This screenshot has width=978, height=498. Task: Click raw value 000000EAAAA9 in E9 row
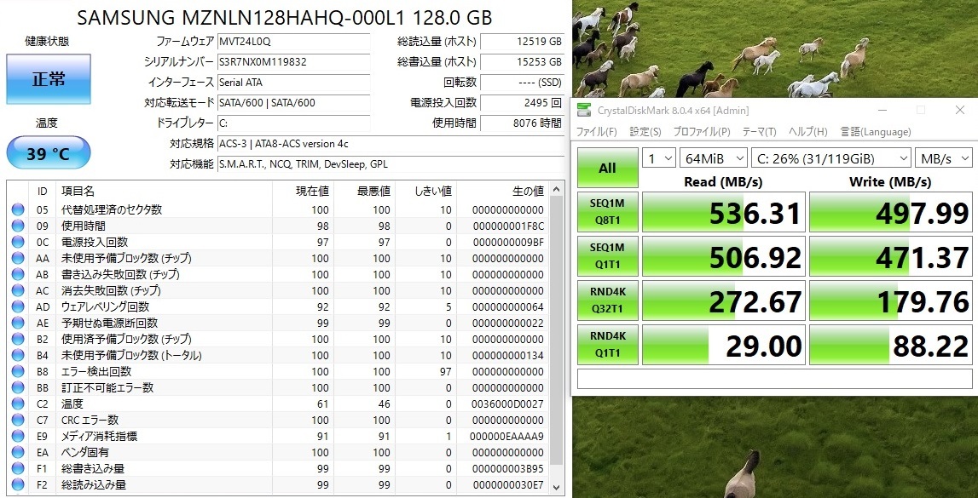[506, 437]
